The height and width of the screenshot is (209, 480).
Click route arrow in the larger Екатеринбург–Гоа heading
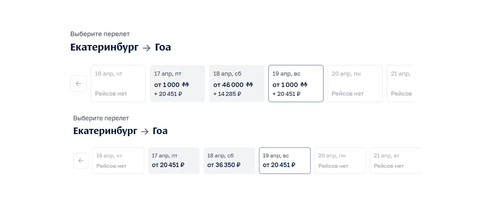pos(147,48)
